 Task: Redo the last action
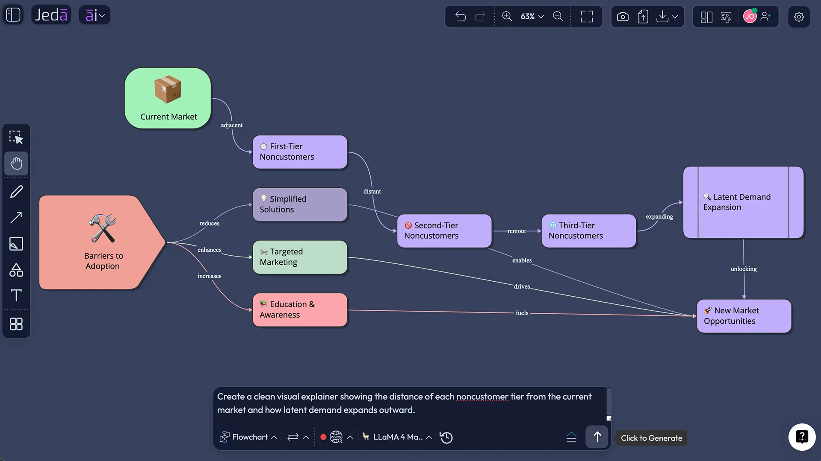[x=480, y=17]
